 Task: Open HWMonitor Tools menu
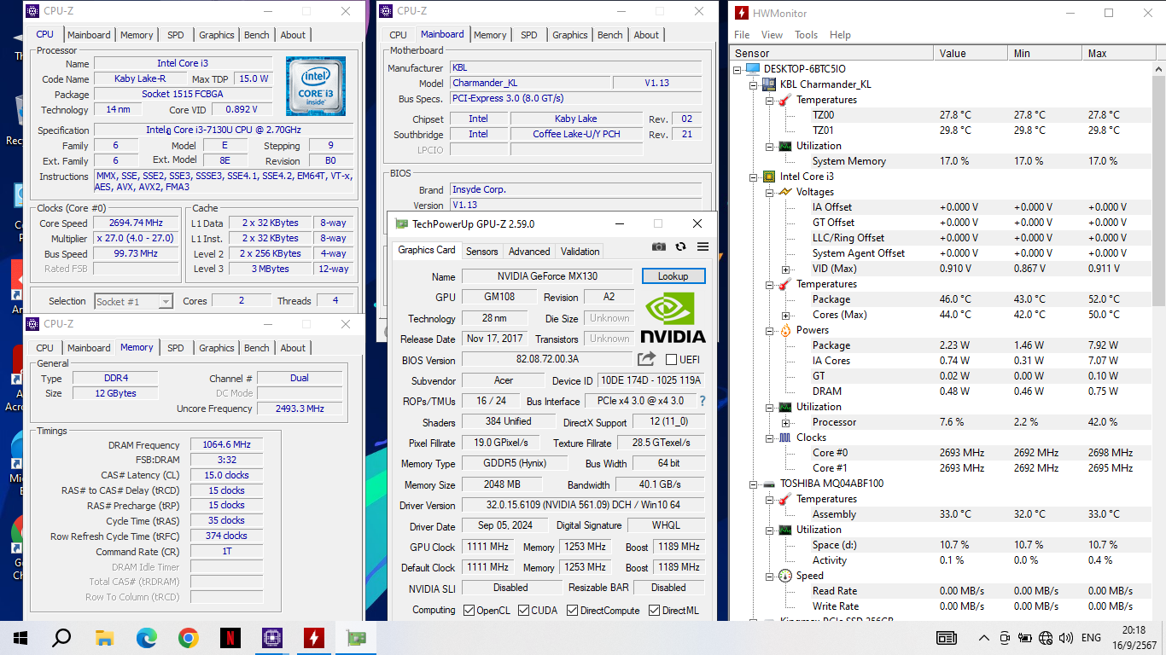click(806, 35)
